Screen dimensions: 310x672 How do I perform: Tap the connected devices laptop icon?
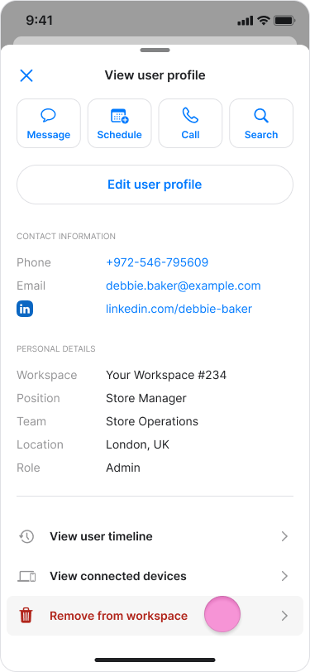26,577
